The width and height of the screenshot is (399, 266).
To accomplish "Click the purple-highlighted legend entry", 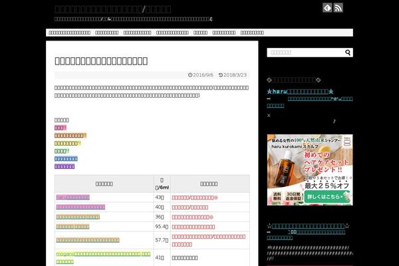I will 65,166.
